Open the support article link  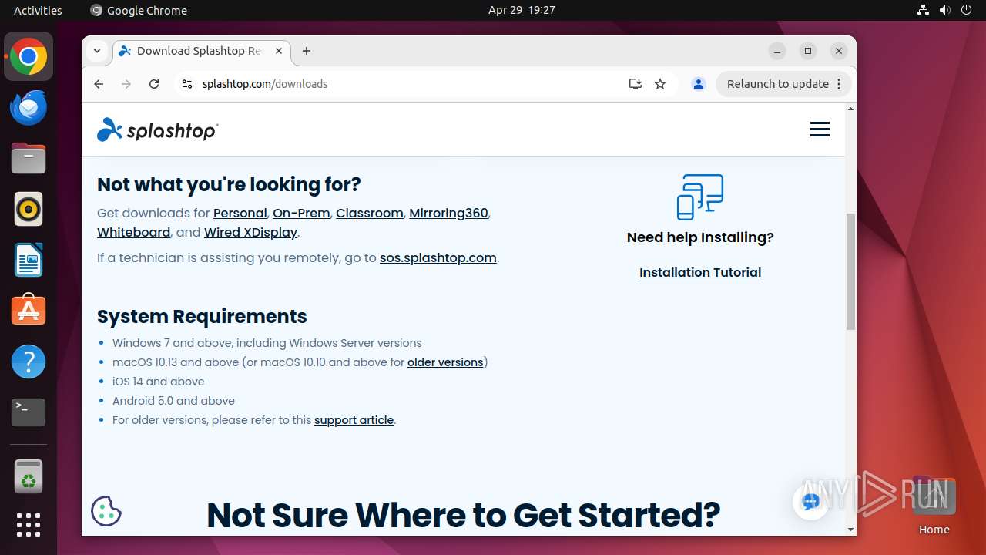pos(354,420)
